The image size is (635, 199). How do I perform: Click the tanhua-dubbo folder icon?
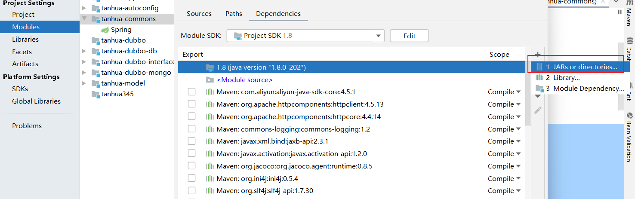[x=95, y=40]
